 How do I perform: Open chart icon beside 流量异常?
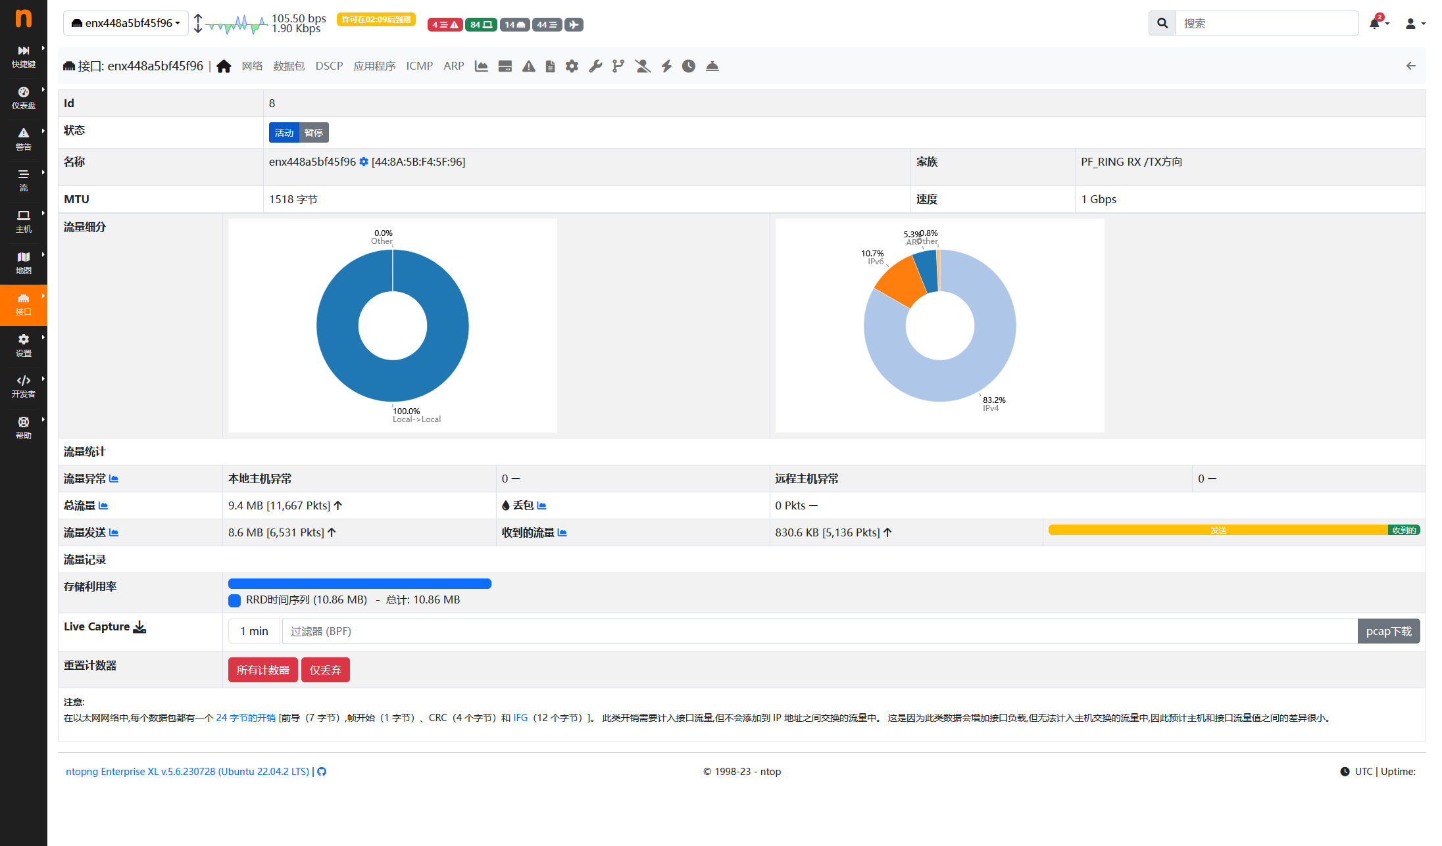pos(114,479)
